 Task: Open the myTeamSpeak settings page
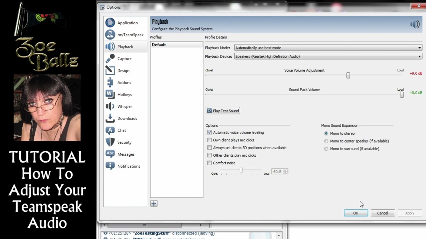tap(125, 35)
